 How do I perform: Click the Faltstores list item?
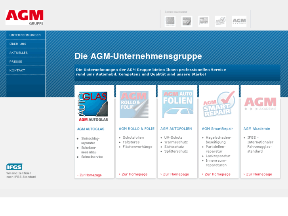click(131, 142)
